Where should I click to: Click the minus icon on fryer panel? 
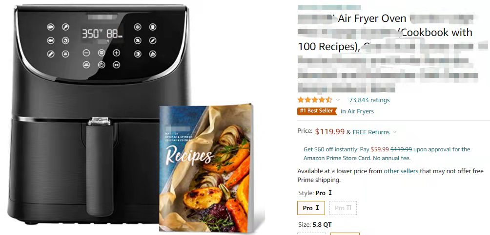[86, 53]
